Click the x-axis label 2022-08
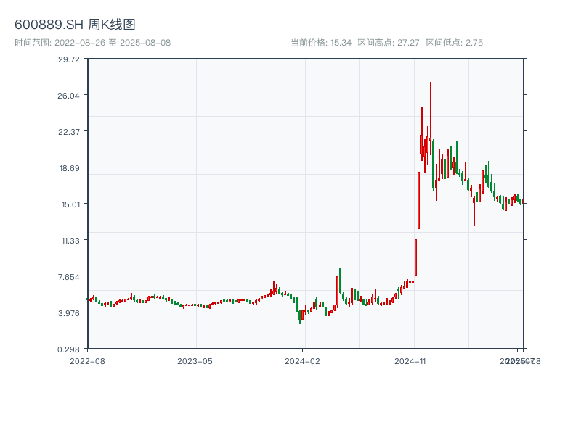Viewport: 581px width, 435px height. pyautogui.click(x=87, y=361)
